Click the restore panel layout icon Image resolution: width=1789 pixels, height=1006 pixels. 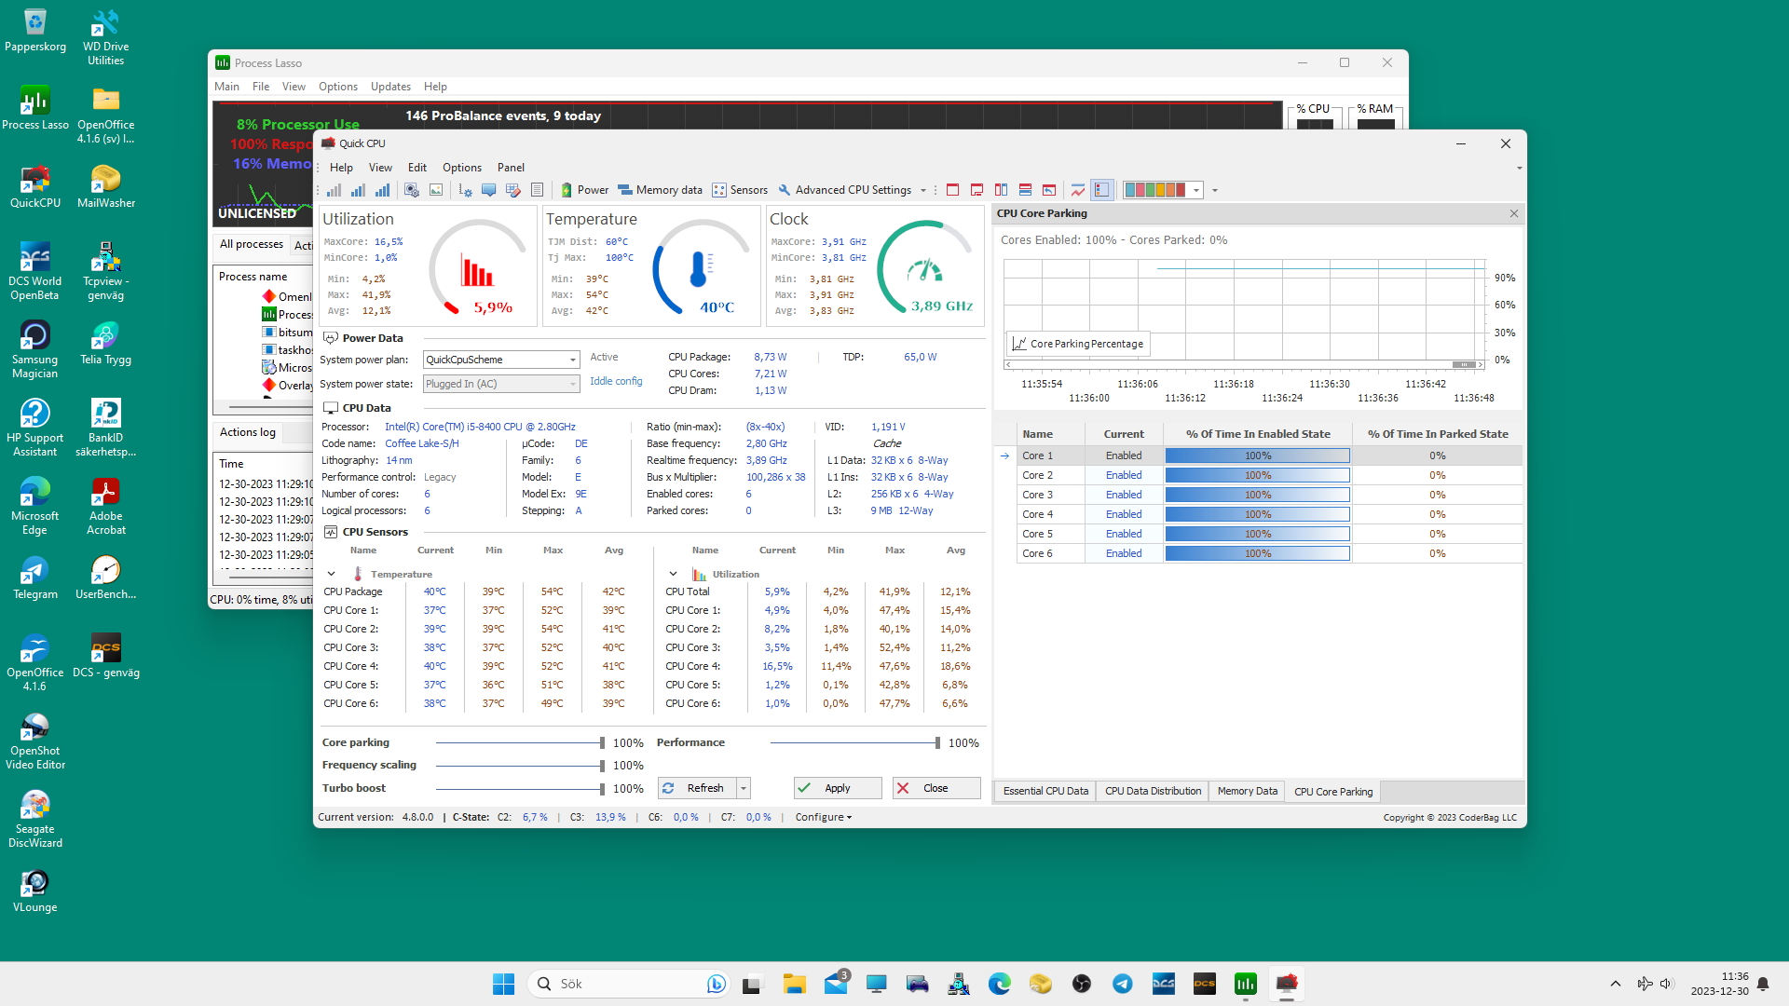(x=1049, y=190)
